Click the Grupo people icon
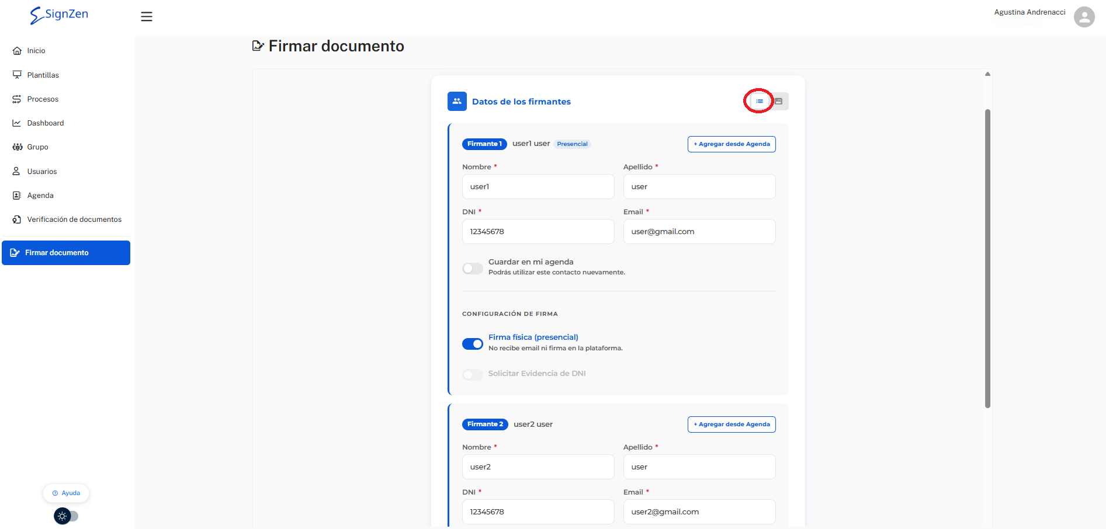The image size is (1106, 529). [x=17, y=147]
